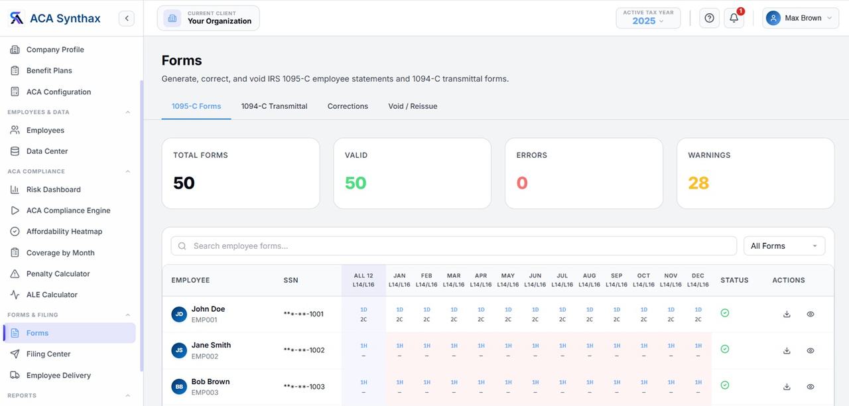
Task: Open the Void / Reissue tab
Action: 413,106
